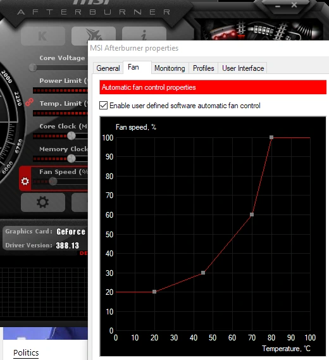Viewport: 329px width, 360px height.
Task: Click the Core Clock slider knob
Action: click(x=71, y=135)
